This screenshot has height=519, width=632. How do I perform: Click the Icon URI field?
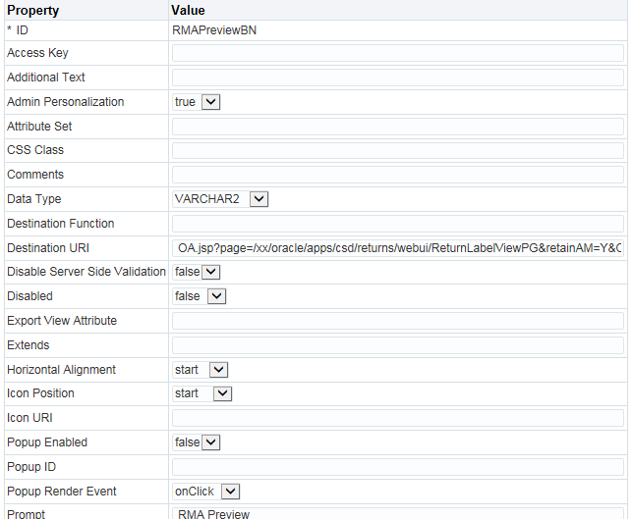[398, 418]
